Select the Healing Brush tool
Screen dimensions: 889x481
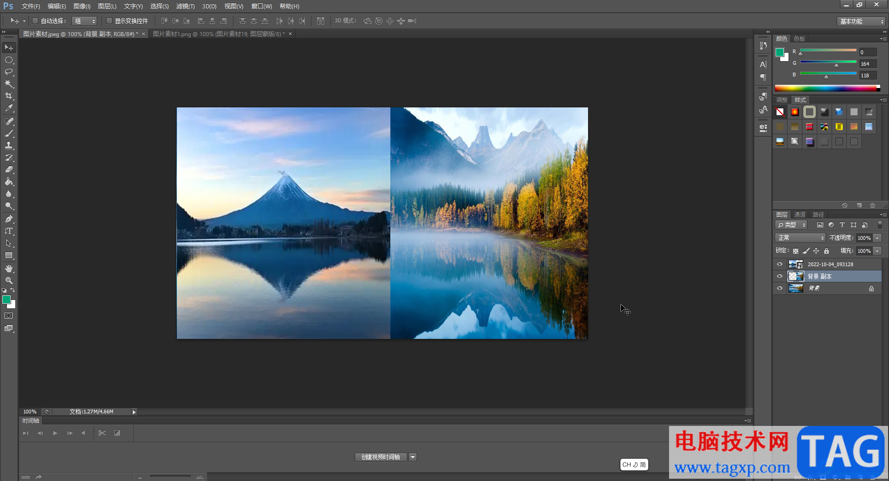click(9, 121)
